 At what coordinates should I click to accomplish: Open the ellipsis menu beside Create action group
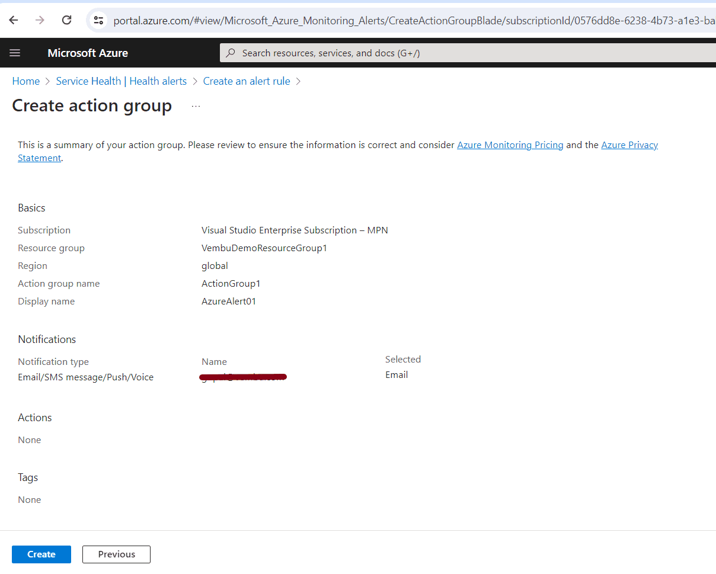click(x=196, y=106)
